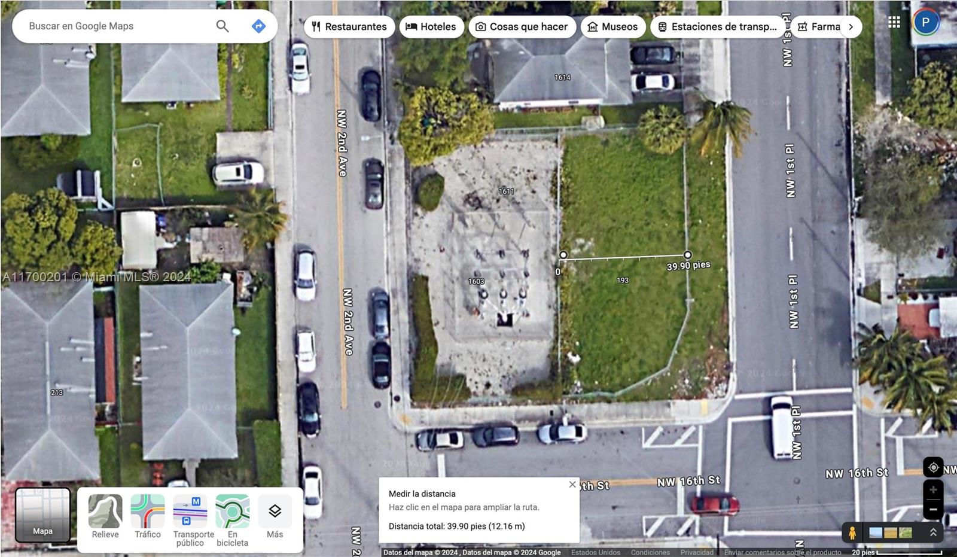Select the Street View pegman icon

click(852, 532)
